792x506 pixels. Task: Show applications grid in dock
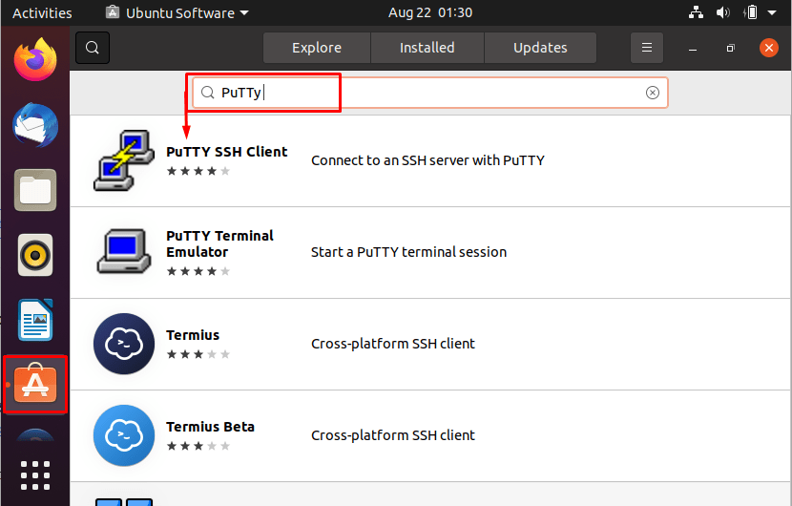35,475
